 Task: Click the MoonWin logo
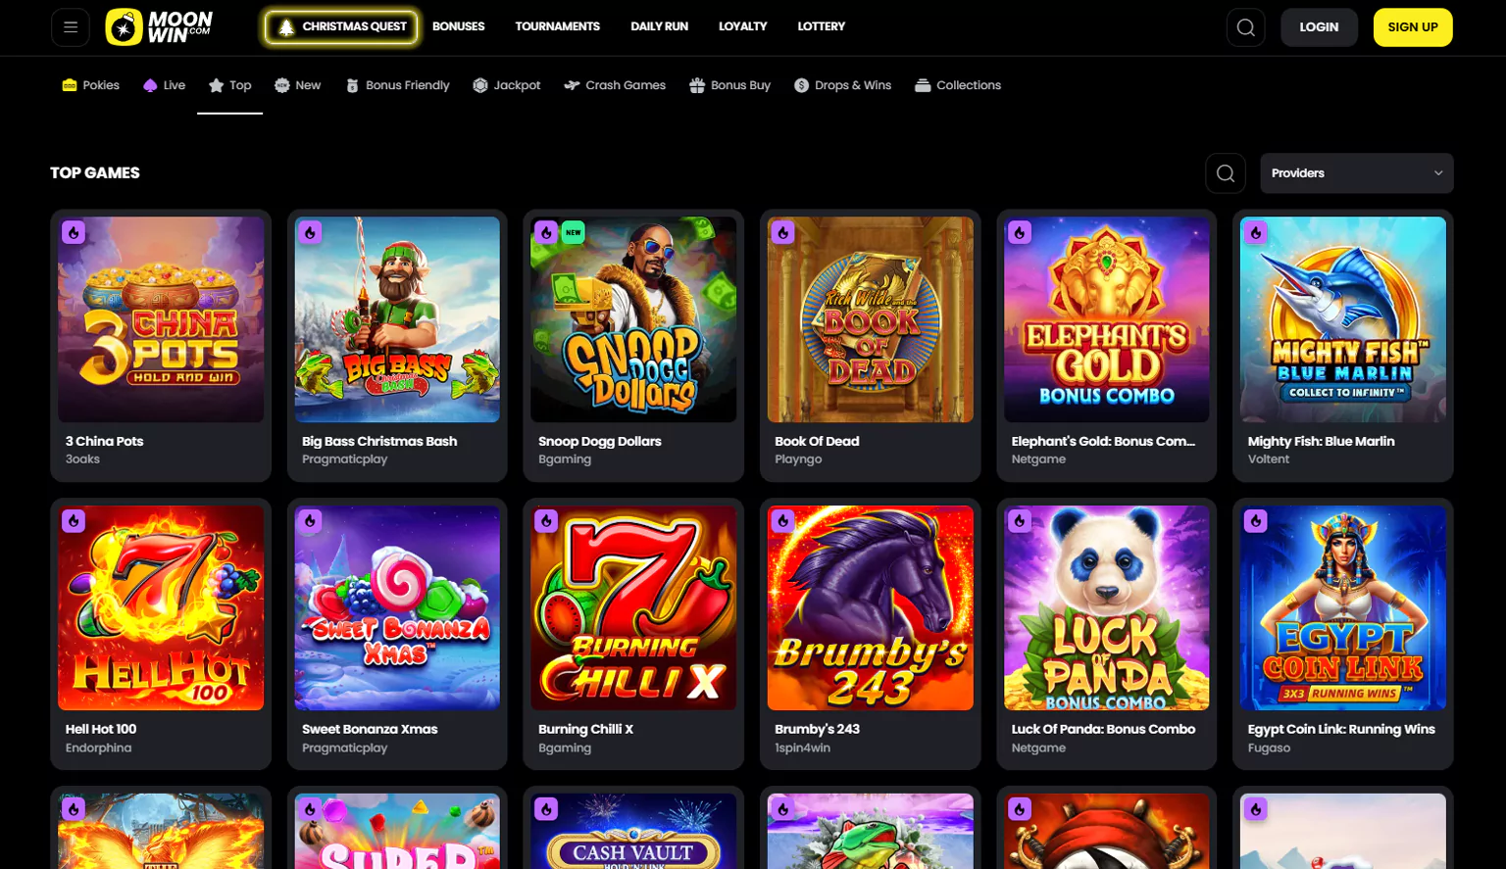click(x=159, y=27)
